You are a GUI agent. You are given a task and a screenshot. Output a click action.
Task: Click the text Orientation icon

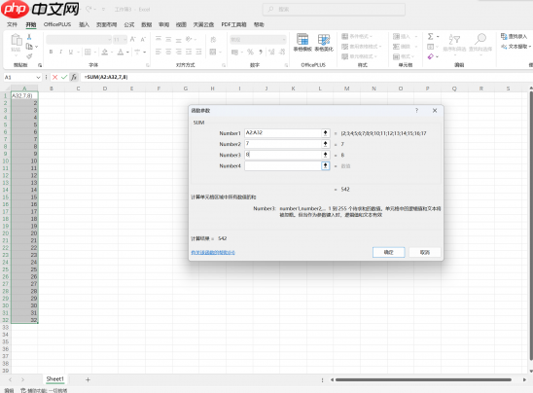[x=189, y=39]
